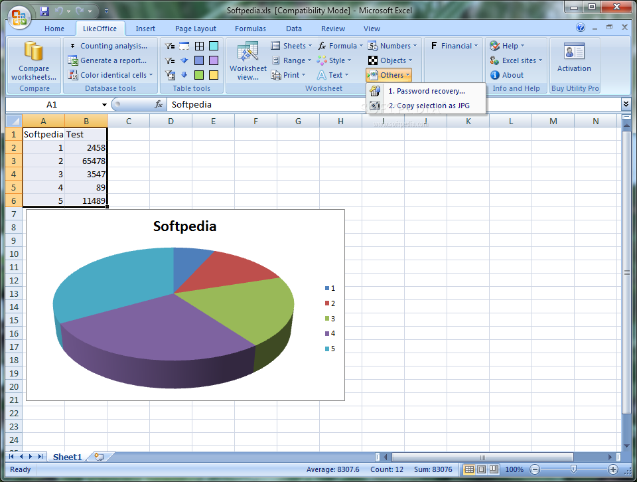Click the narrow blue down-arrow icon
Viewport: 637px width, 482px height.
[x=184, y=75]
